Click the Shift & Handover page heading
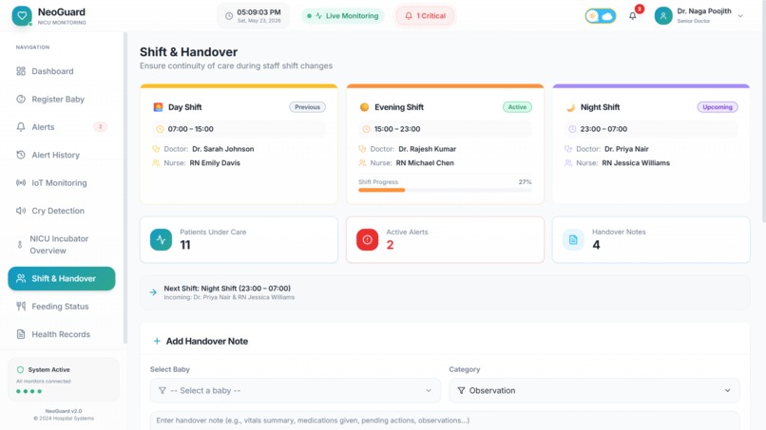The width and height of the screenshot is (766, 430). (188, 52)
